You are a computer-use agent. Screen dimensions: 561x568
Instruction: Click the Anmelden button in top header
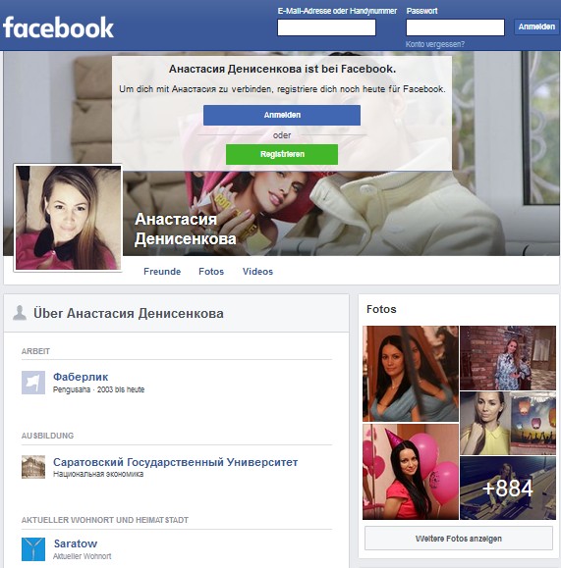pos(536,26)
